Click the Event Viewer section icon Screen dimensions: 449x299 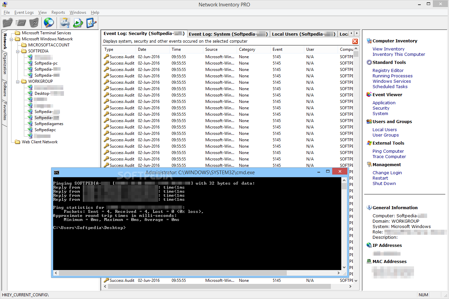coord(369,95)
